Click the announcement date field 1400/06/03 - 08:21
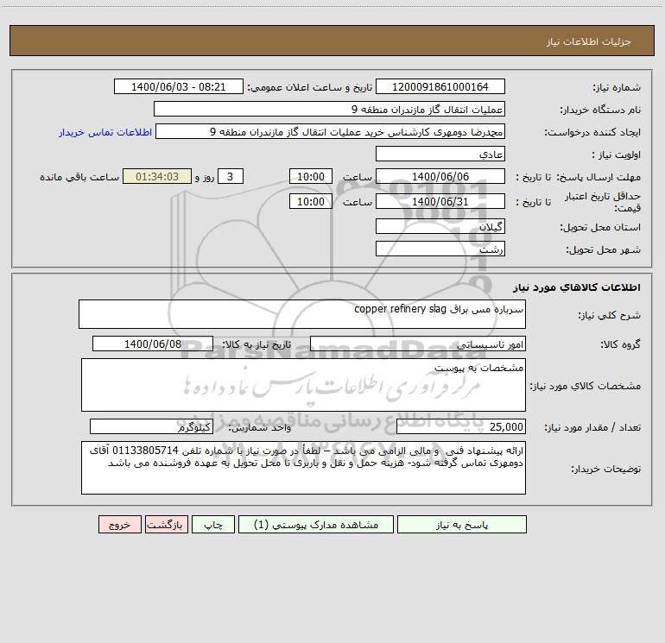Screen dimensions: 665x643 [179, 86]
